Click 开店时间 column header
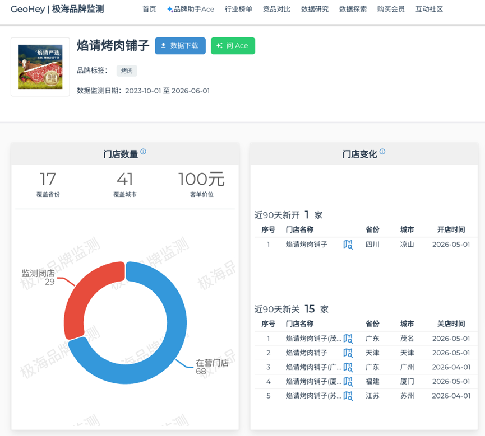Viewport: 485px width, 436px height. (451, 229)
